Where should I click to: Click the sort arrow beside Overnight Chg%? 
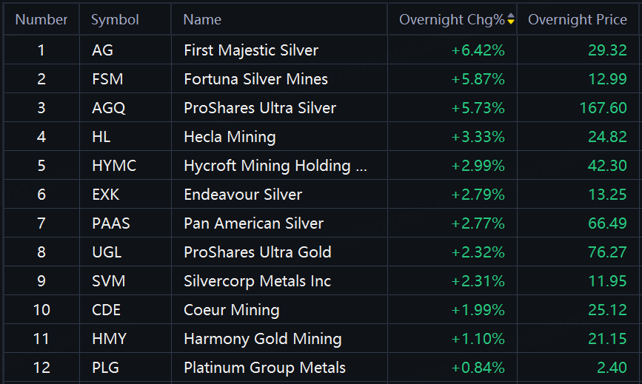click(x=511, y=20)
